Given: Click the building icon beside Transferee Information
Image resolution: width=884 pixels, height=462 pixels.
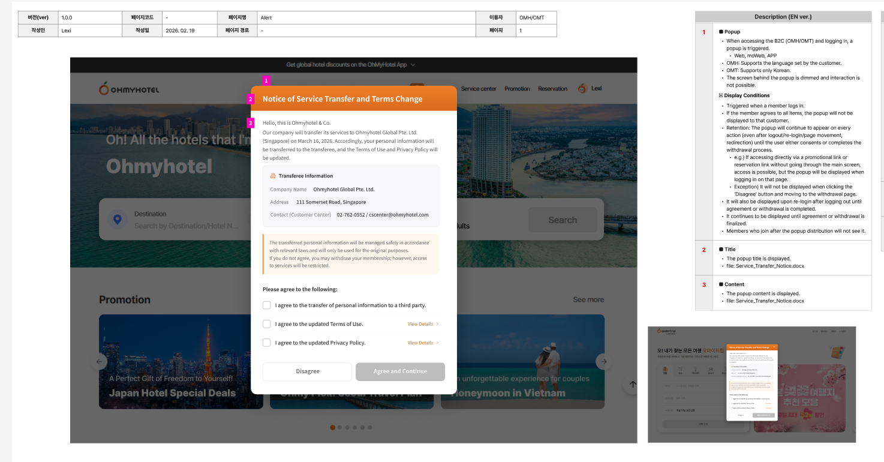Looking at the screenshot, I should 273,176.
